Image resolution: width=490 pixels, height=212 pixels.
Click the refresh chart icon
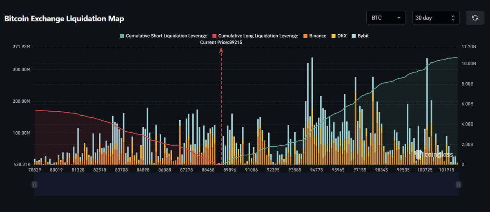coord(475,18)
